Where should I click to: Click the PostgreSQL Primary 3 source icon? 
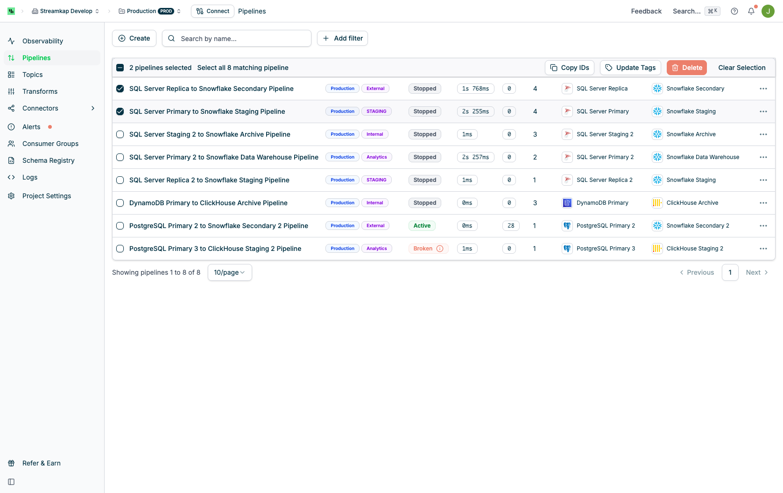(x=567, y=249)
